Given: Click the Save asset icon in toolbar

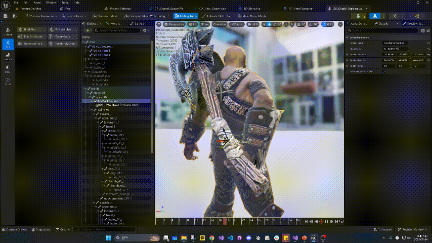Looking at the screenshot, I should click(x=5, y=16).
